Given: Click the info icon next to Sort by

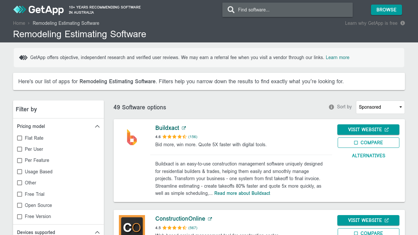Looking at the screenshot, I should pos(331,107).
